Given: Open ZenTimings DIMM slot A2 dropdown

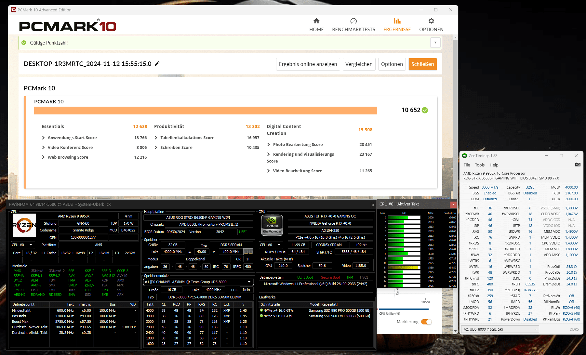Looking at the screenshot, I should tap(500, 329).
